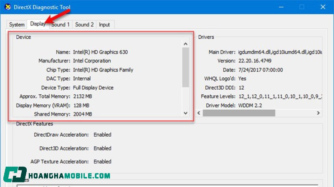This screenshot has height=187, width=334.
Task: Click the Direct3D DDI value 12
Action: (241, 88)
